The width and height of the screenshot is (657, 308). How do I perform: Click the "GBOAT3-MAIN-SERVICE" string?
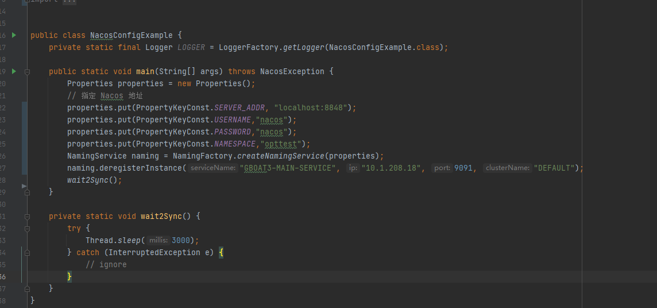click(288, 168)
